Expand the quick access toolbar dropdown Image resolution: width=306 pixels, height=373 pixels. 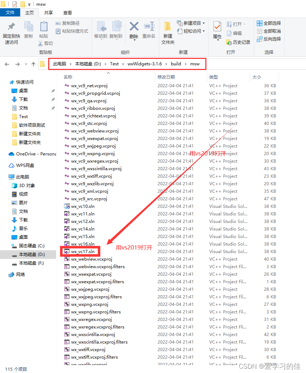29,5
